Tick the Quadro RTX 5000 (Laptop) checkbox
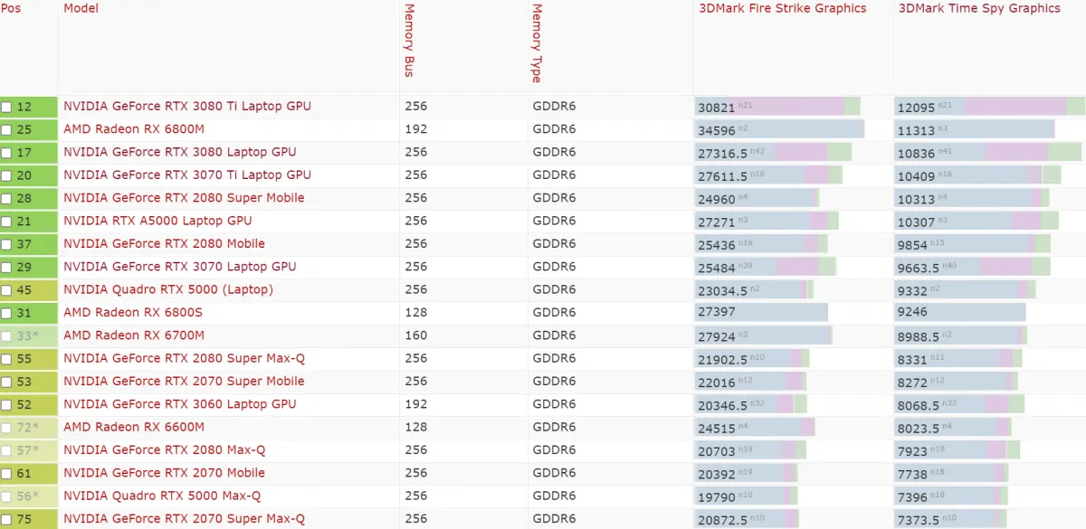 pyautogui.click(x=6, y=290)
